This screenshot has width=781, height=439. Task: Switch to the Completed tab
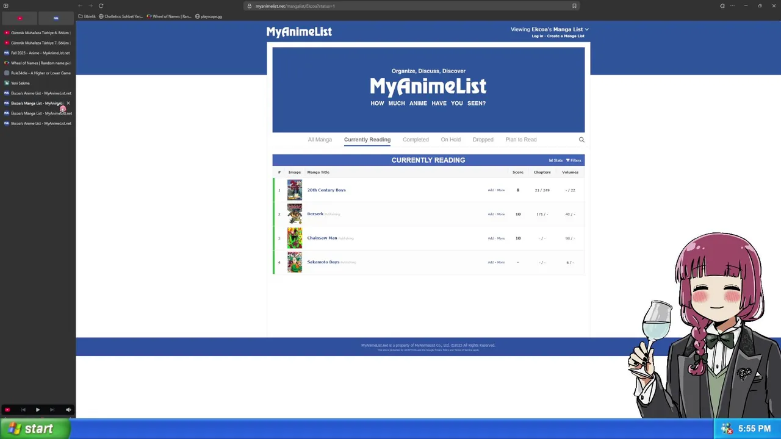click(x=416, y=140)
